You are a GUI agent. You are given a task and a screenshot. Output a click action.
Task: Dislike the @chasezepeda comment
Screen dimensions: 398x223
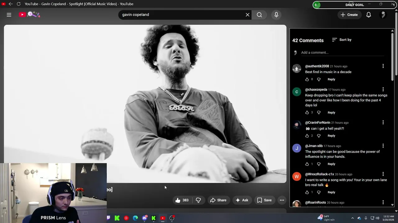[319, 112]
